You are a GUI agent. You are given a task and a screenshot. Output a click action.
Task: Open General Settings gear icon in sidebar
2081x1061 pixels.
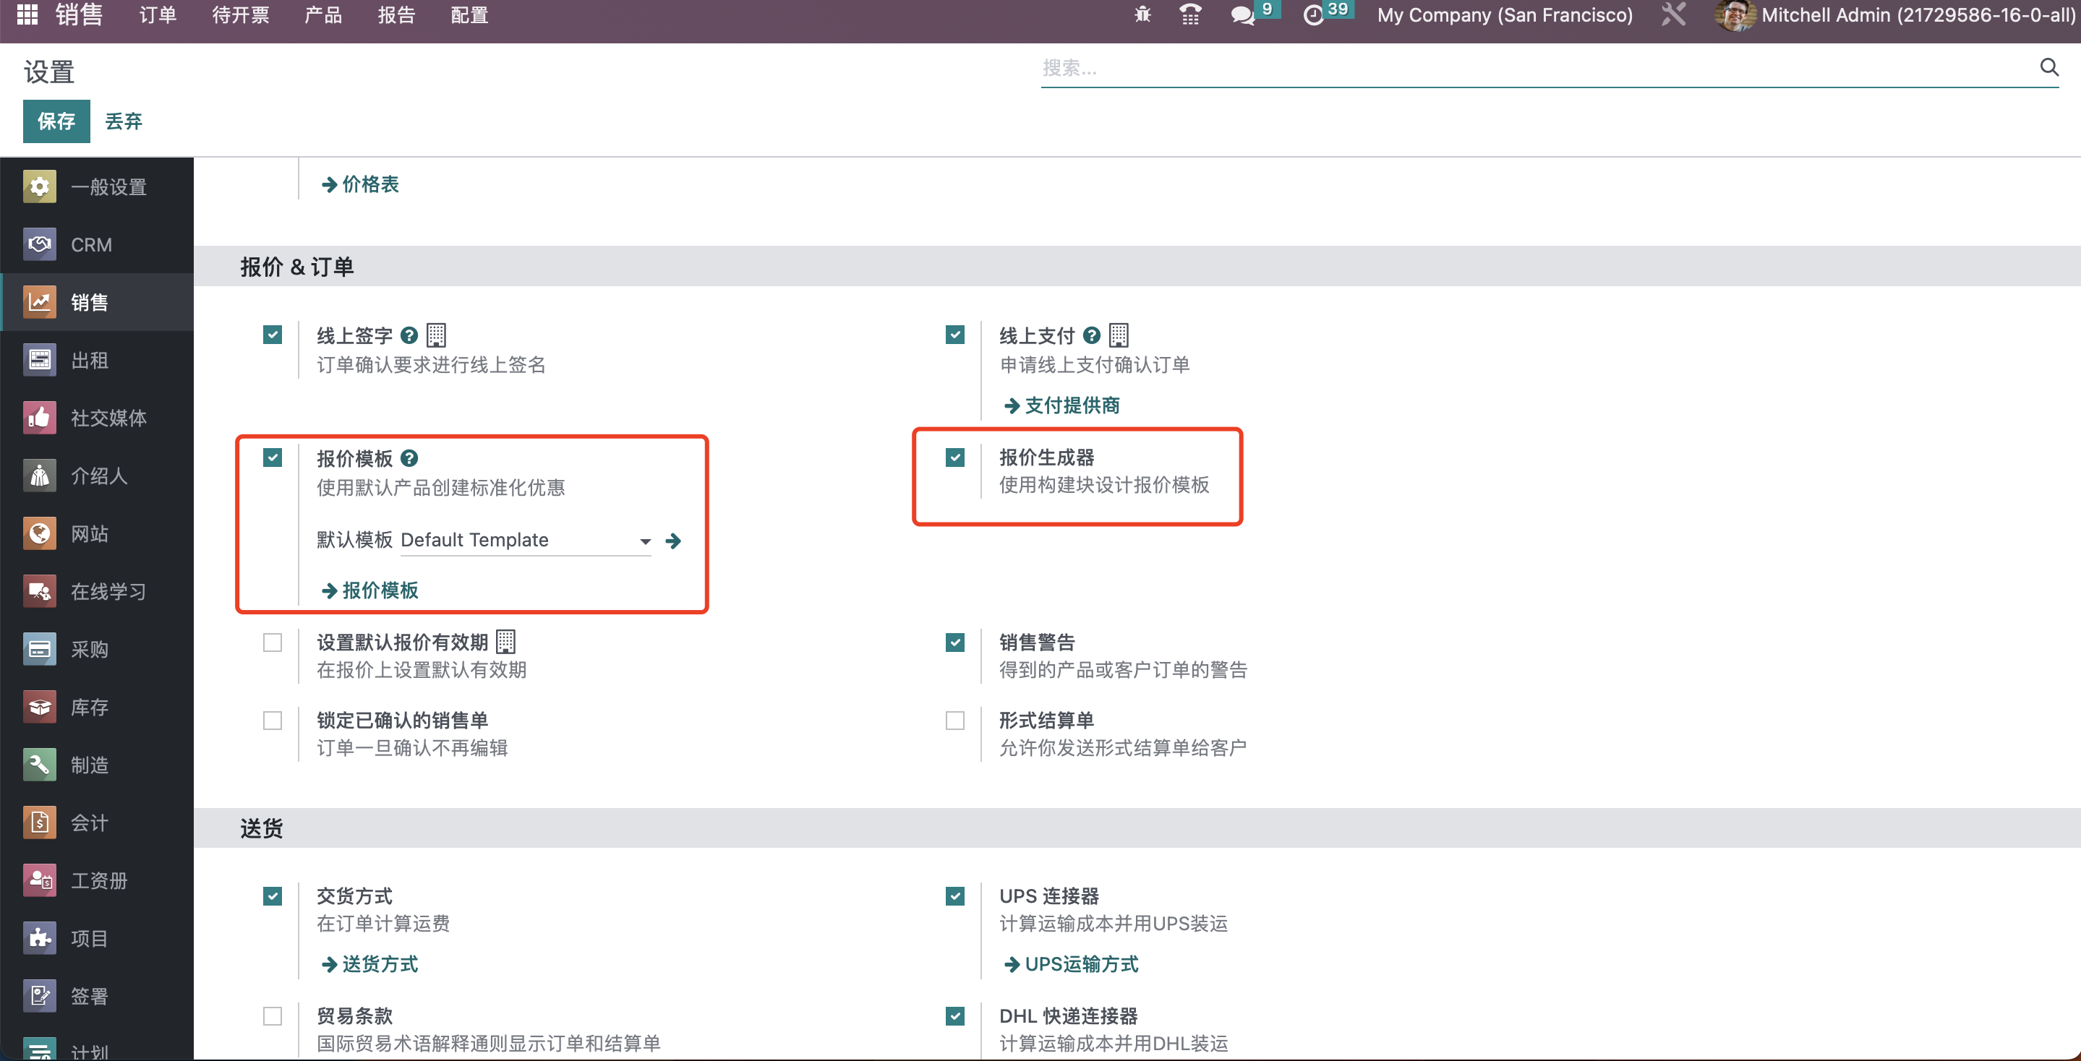coord(40,186)
